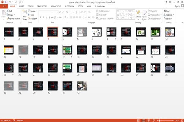Screen dimensions: 184x122
Task: Open the FILE tab
Action: pyautogui.click(x=4, y=6)
